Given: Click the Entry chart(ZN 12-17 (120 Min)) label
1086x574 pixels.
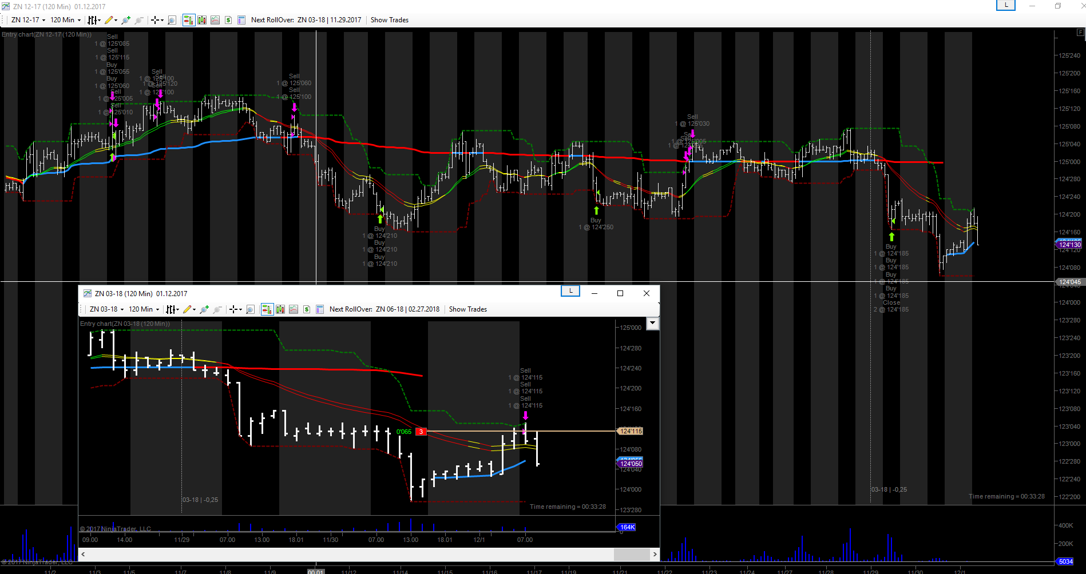Looking at the screenshot, I should (46, 34).
